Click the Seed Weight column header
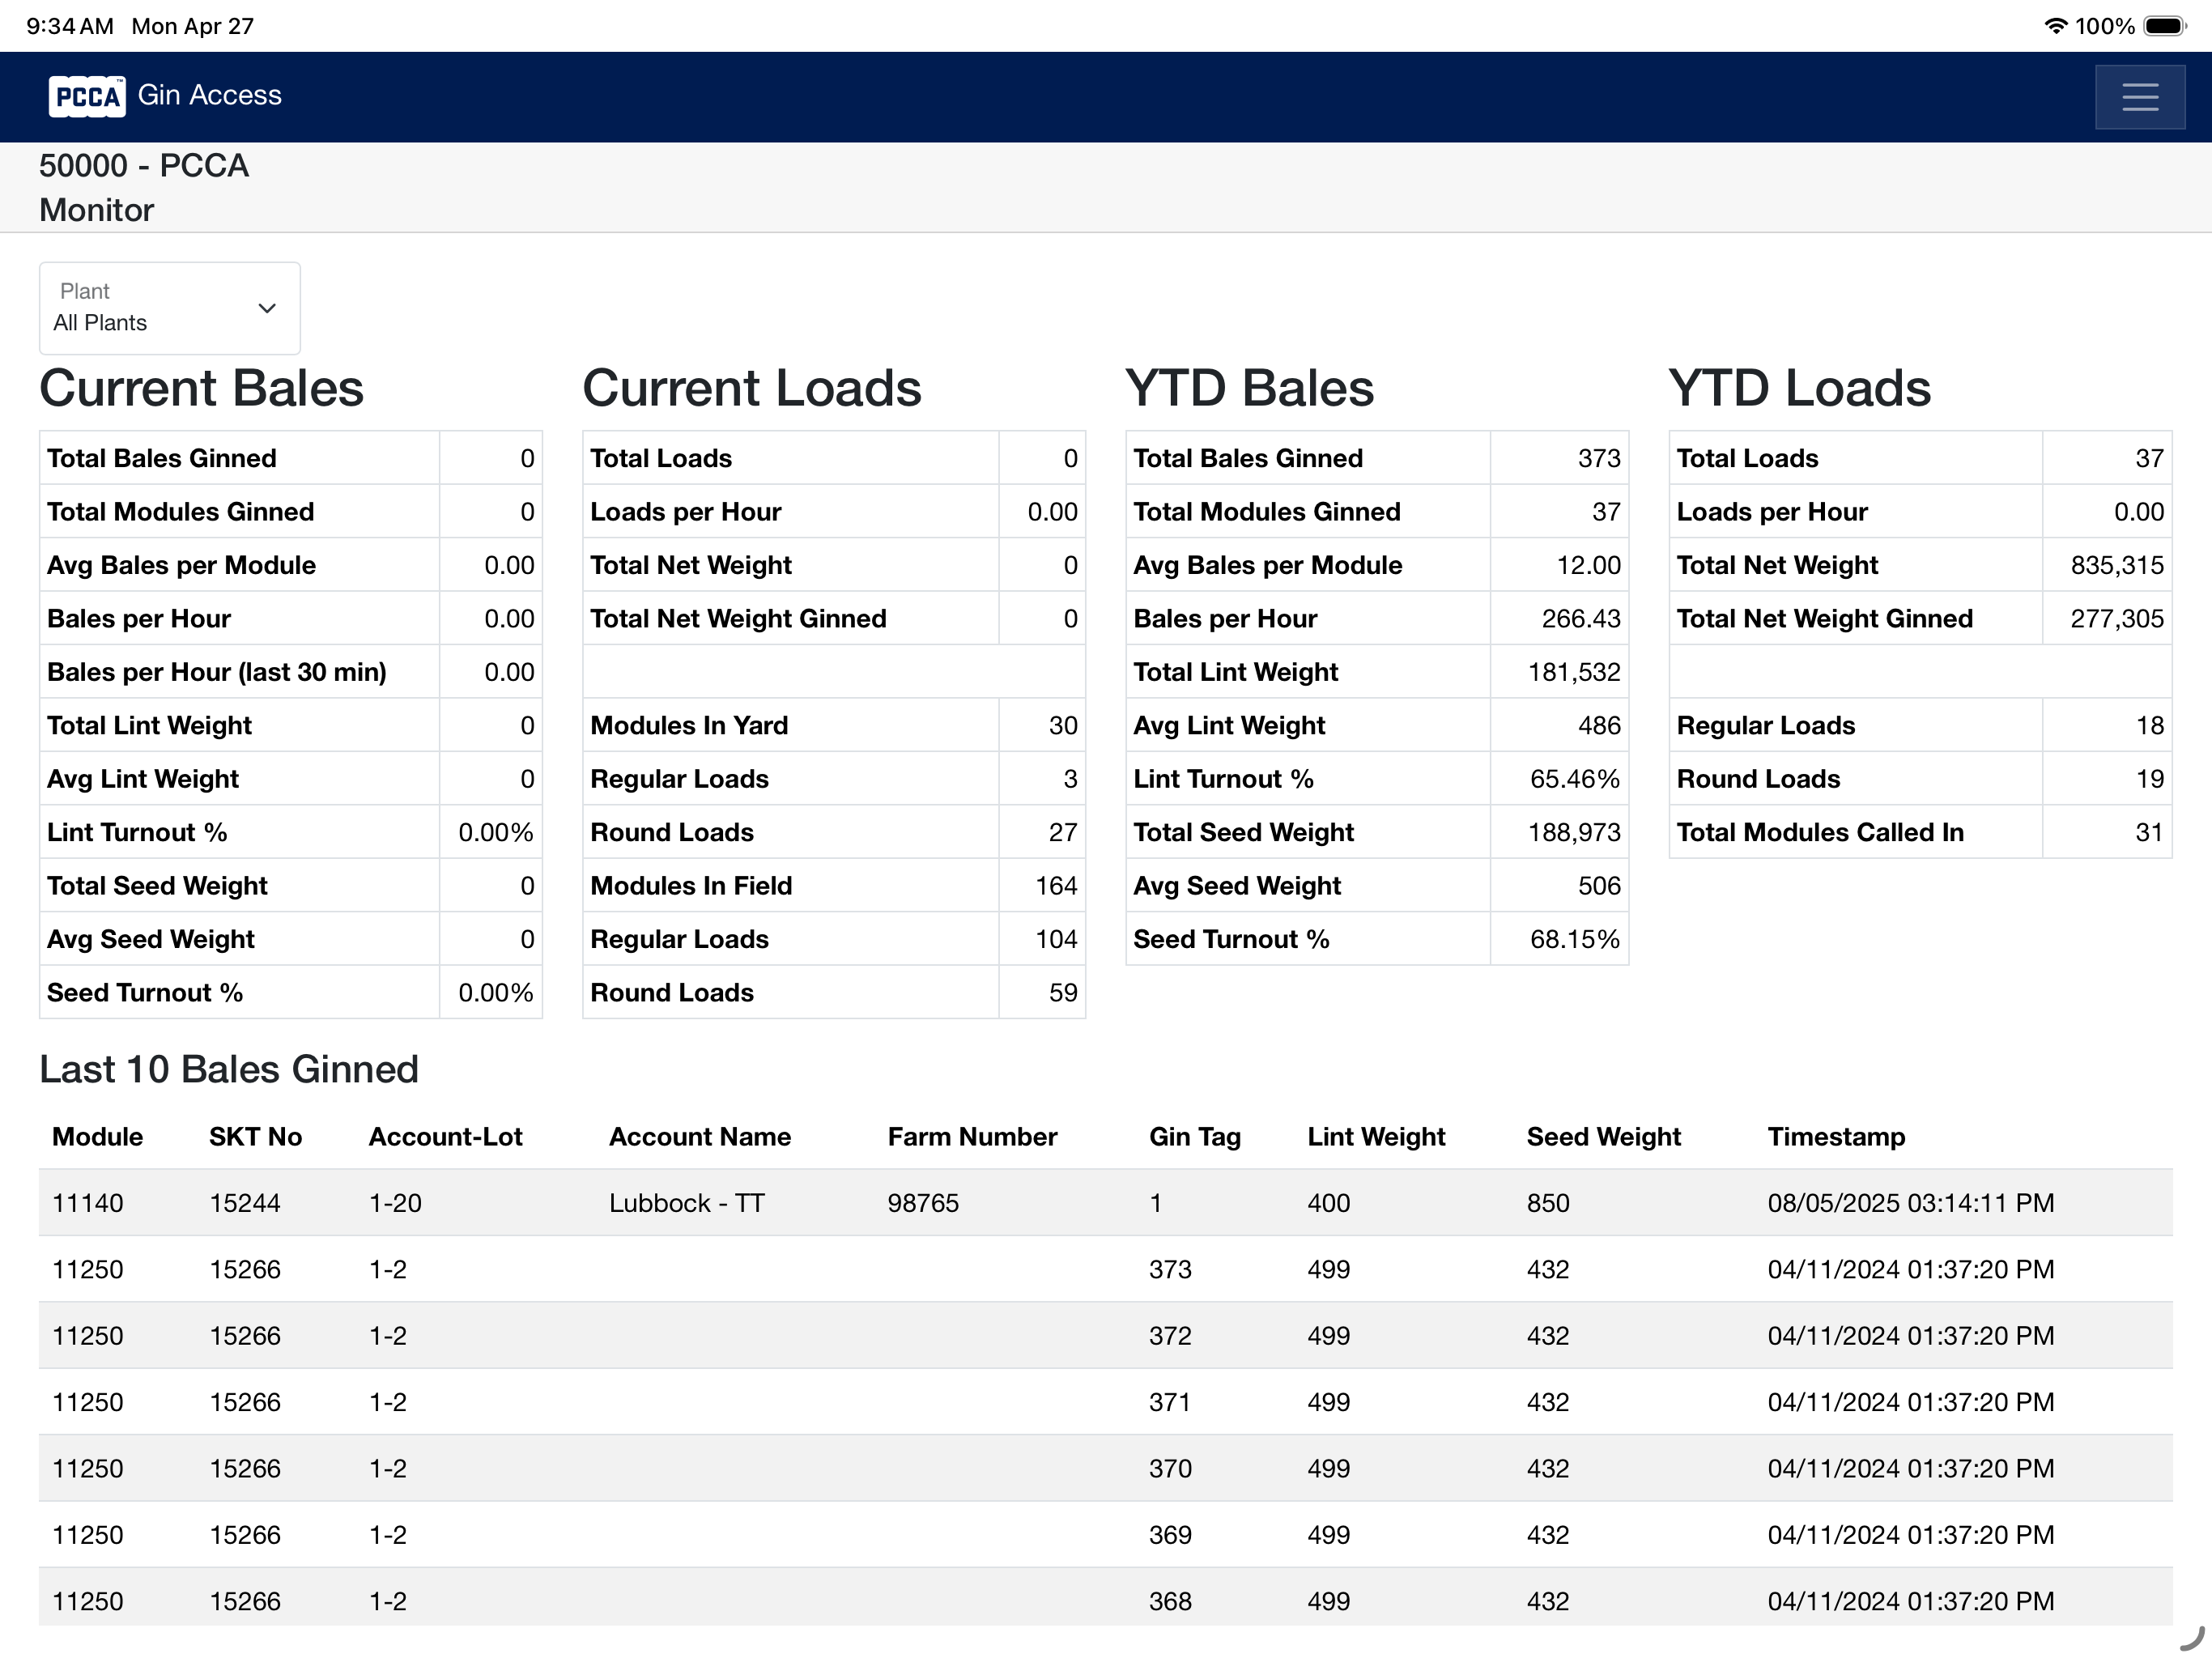The height and width of the screenshot is (1658, 2212). 1603,1137
